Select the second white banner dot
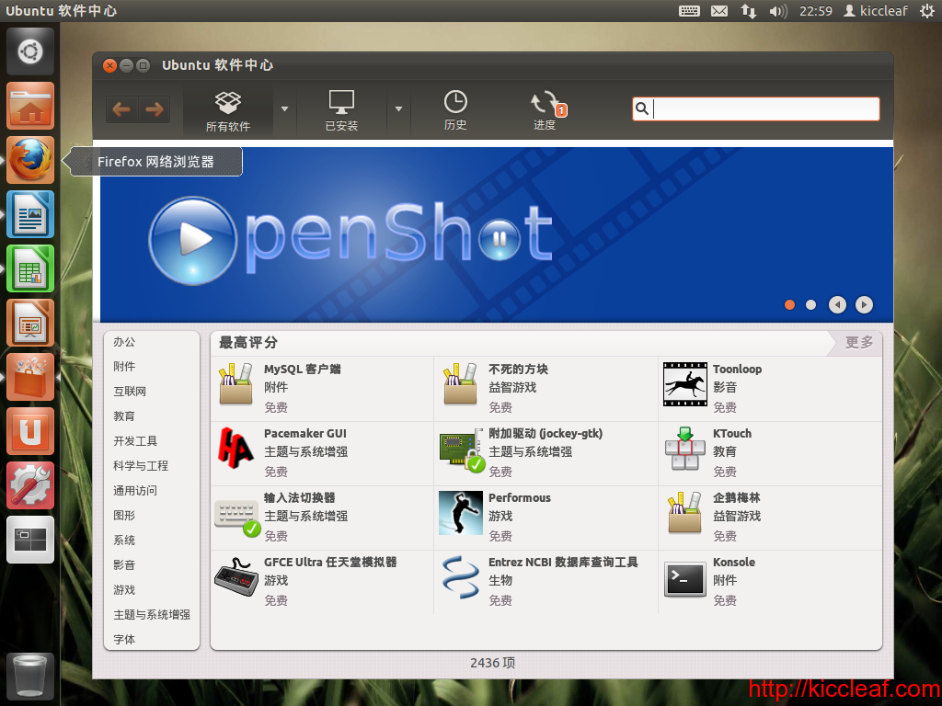942x706 pixels. [x=810, y=305]
